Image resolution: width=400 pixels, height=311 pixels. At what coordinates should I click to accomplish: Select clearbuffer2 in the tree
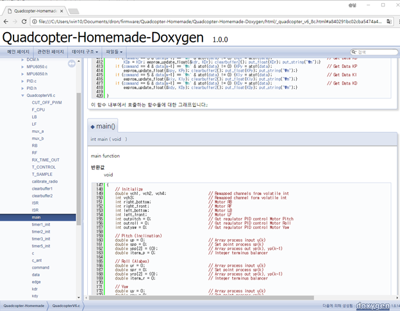pyautogui.click(x=42, y=196)
